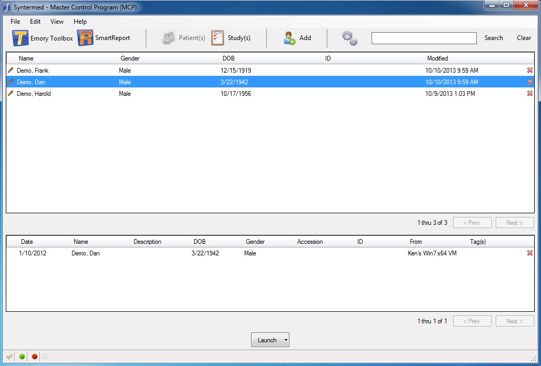Sort patients by Modified column header
The width and height of the screenshot is (541, 366).
[x=474, y=58]
